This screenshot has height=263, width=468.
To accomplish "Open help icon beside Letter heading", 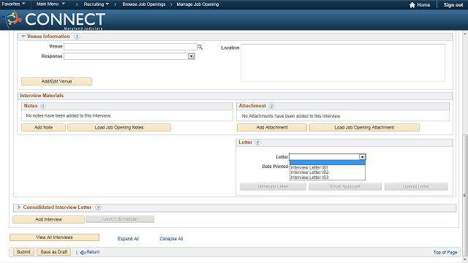I will point(257,143).
